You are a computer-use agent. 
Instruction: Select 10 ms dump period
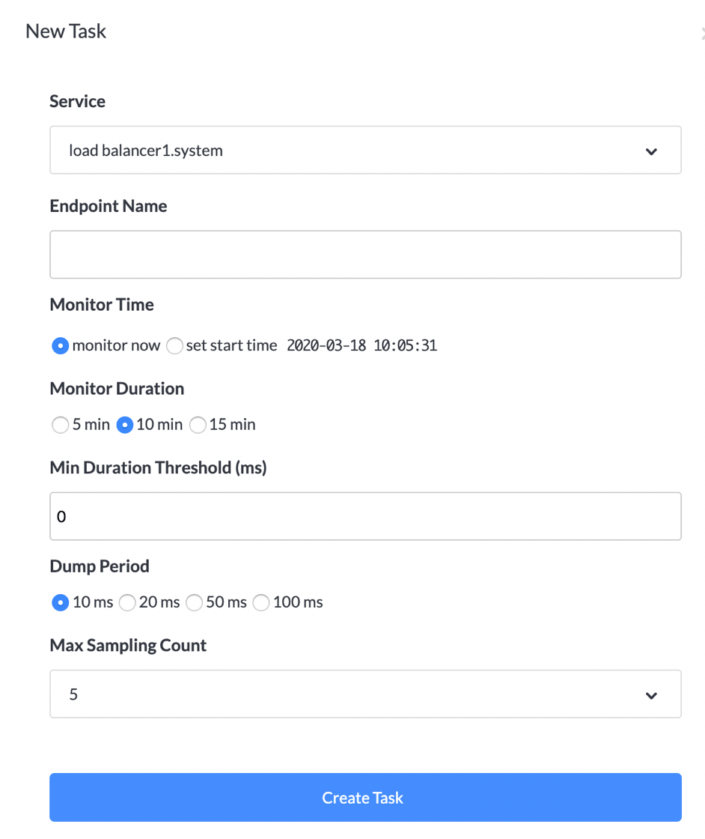(x=60, y=602)
